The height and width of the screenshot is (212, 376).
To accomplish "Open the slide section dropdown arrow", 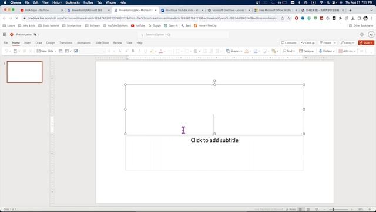I will (70, 51).
